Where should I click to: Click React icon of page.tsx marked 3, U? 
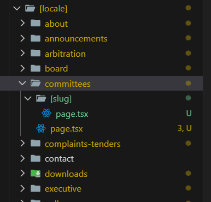[x=41, y=128]
